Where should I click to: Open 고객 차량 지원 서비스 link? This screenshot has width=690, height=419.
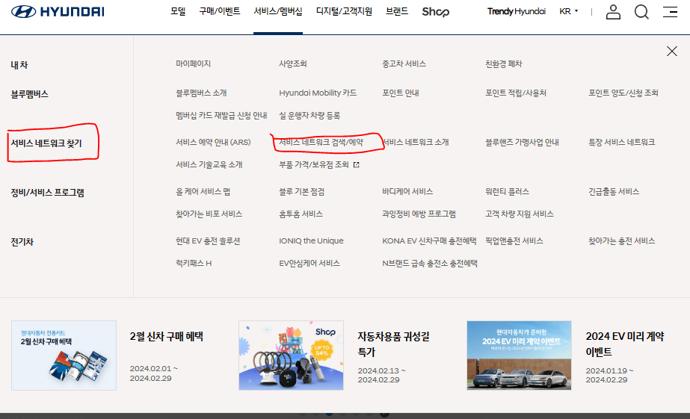520,214
